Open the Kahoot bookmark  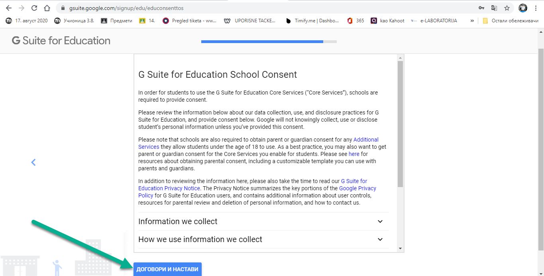[x=387, y=21]
